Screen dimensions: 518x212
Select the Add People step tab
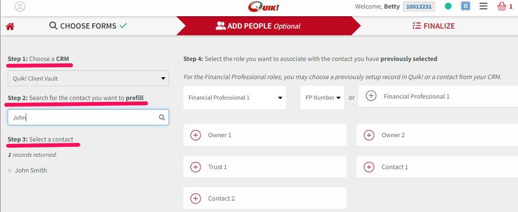258,26
